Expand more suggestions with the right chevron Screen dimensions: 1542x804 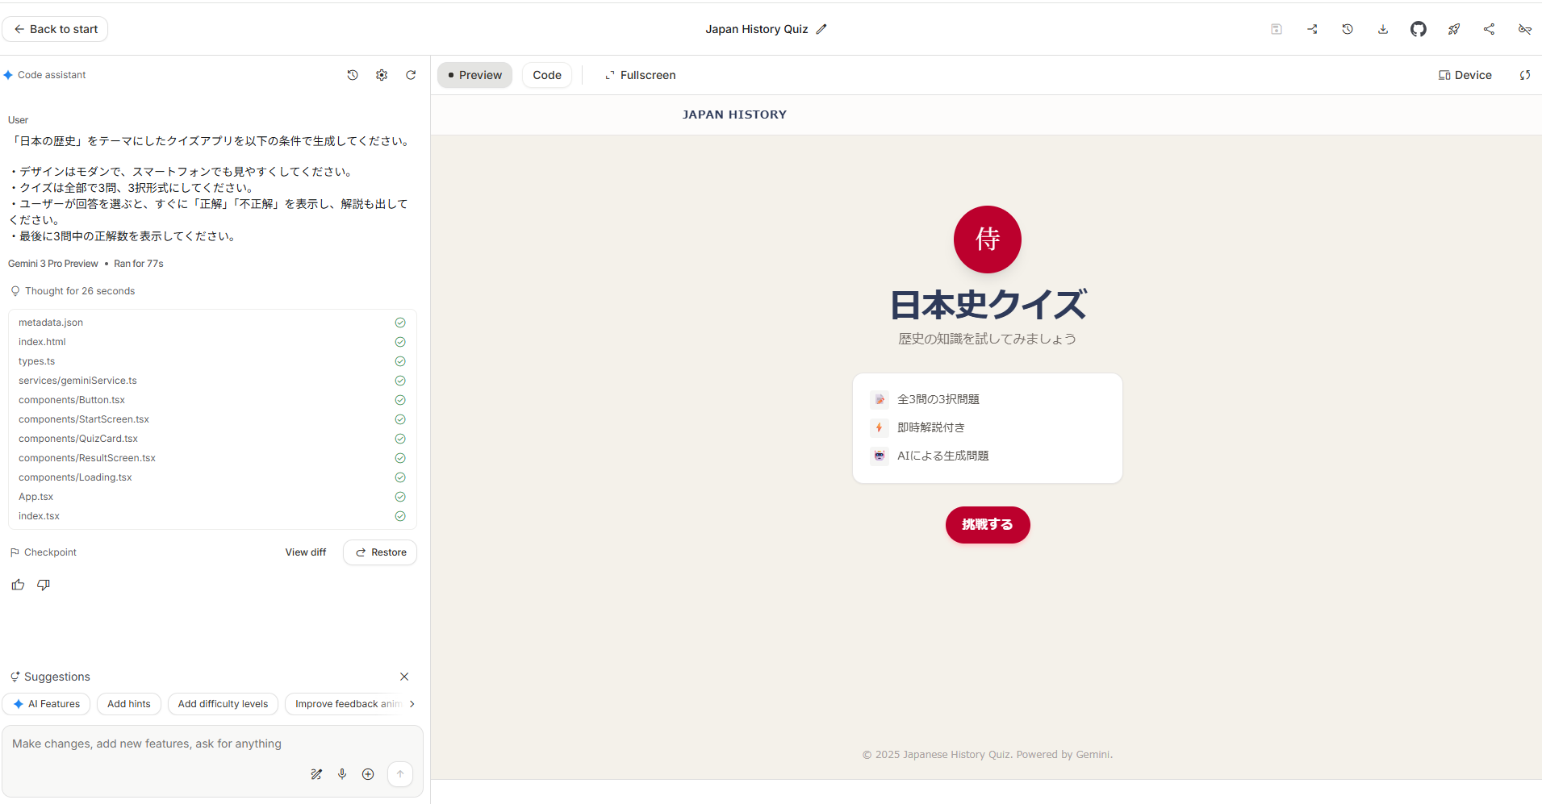click(x=412, y=703)
